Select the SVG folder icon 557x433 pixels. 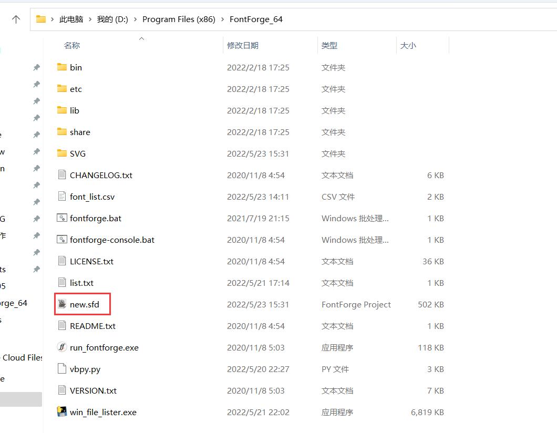[x=62, y=153]
